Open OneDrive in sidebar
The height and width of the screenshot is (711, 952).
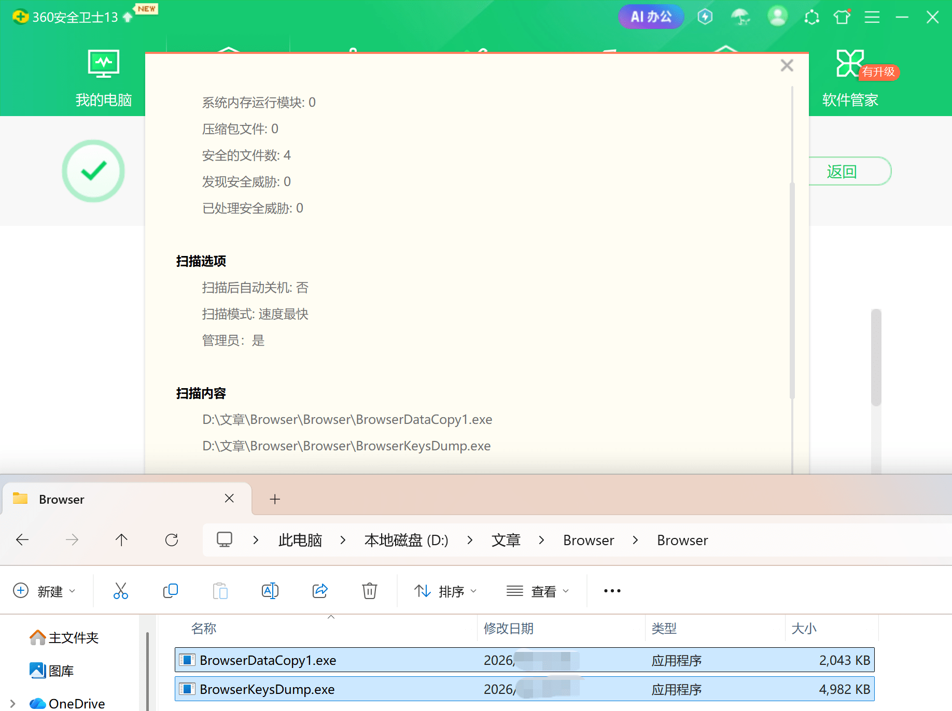point(67,703)
